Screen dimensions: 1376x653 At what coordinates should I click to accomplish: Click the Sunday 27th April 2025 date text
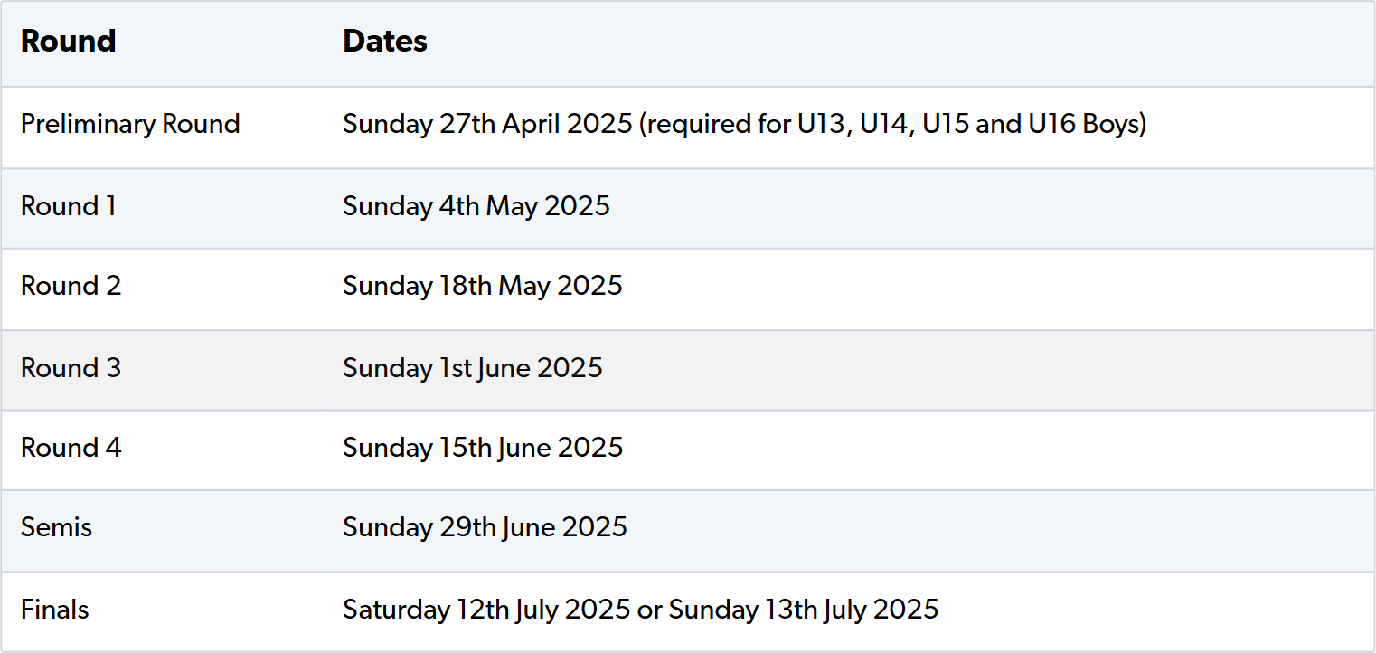(x=487, y=124)
